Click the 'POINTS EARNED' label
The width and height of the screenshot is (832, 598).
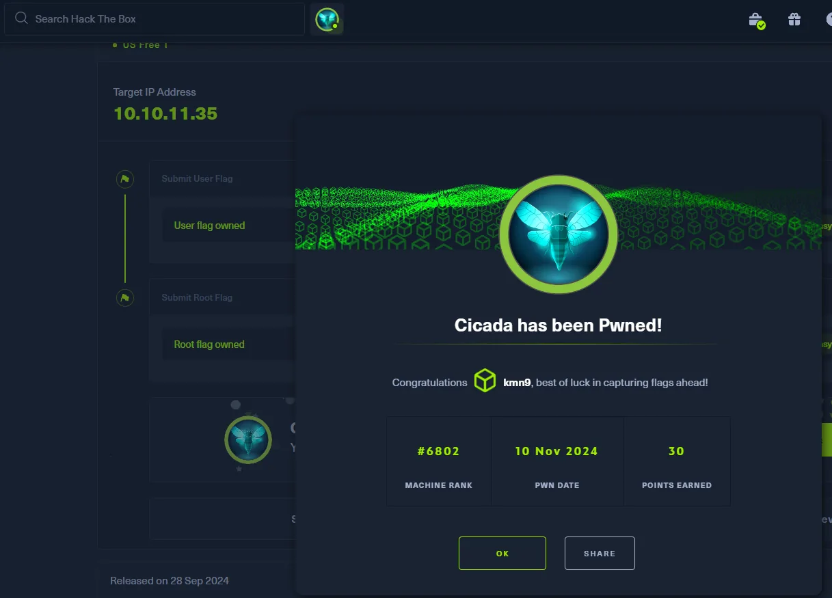[x=677, y=485]
